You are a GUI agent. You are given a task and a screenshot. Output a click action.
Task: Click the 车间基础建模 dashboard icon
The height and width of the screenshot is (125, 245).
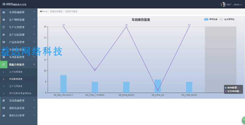point(4,12)
